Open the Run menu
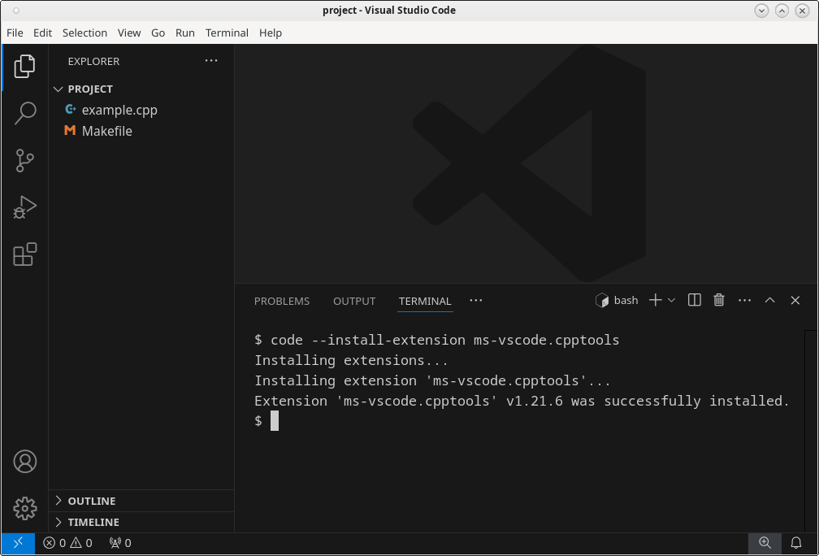819x556 pixels. point(185,33)
